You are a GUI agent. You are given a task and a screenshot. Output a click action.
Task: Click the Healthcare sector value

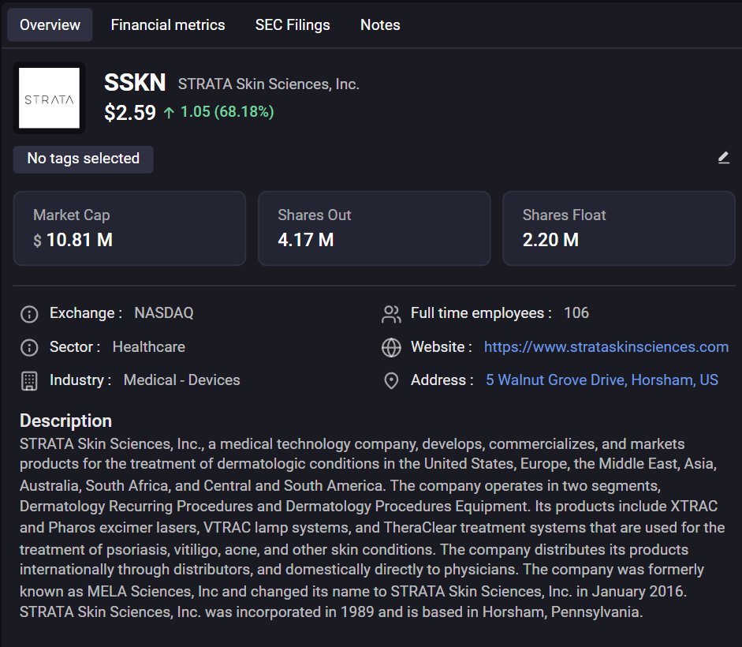point(148,346)
